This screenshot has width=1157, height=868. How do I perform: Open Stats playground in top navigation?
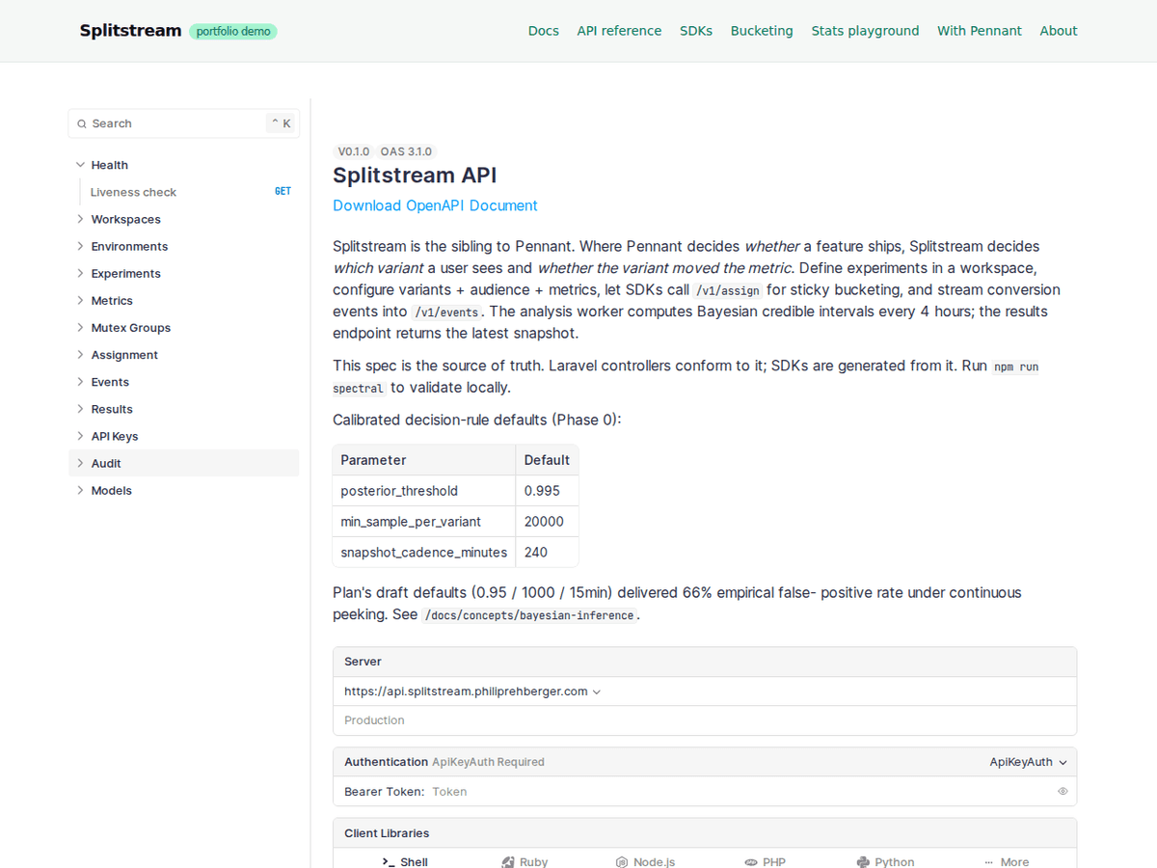point(865,31)
